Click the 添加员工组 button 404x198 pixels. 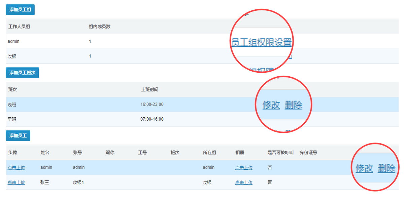coord(20,10)
